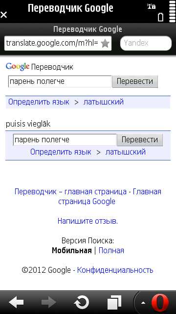The image size is (176, 314).
Task: Change lower target language 'латышский'
Action: (126, 152)
